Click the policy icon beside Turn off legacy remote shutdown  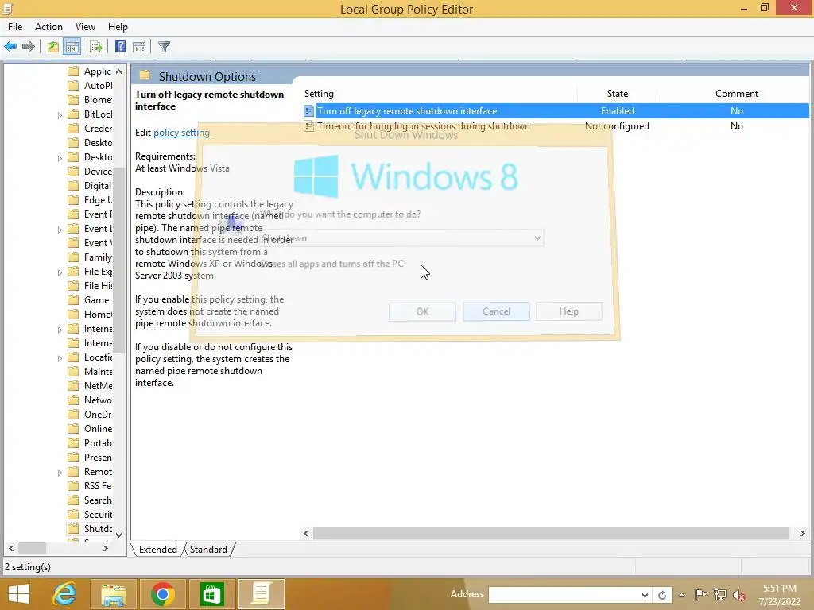click(309, 111)
